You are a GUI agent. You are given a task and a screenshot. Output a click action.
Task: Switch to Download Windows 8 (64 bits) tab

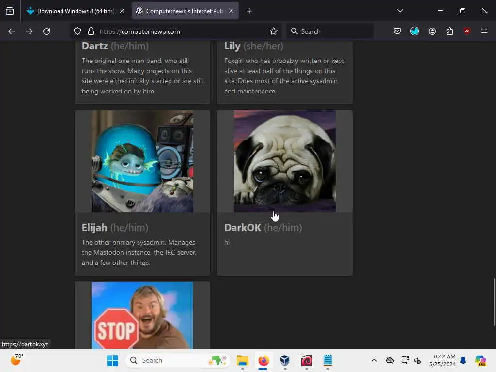75,11
